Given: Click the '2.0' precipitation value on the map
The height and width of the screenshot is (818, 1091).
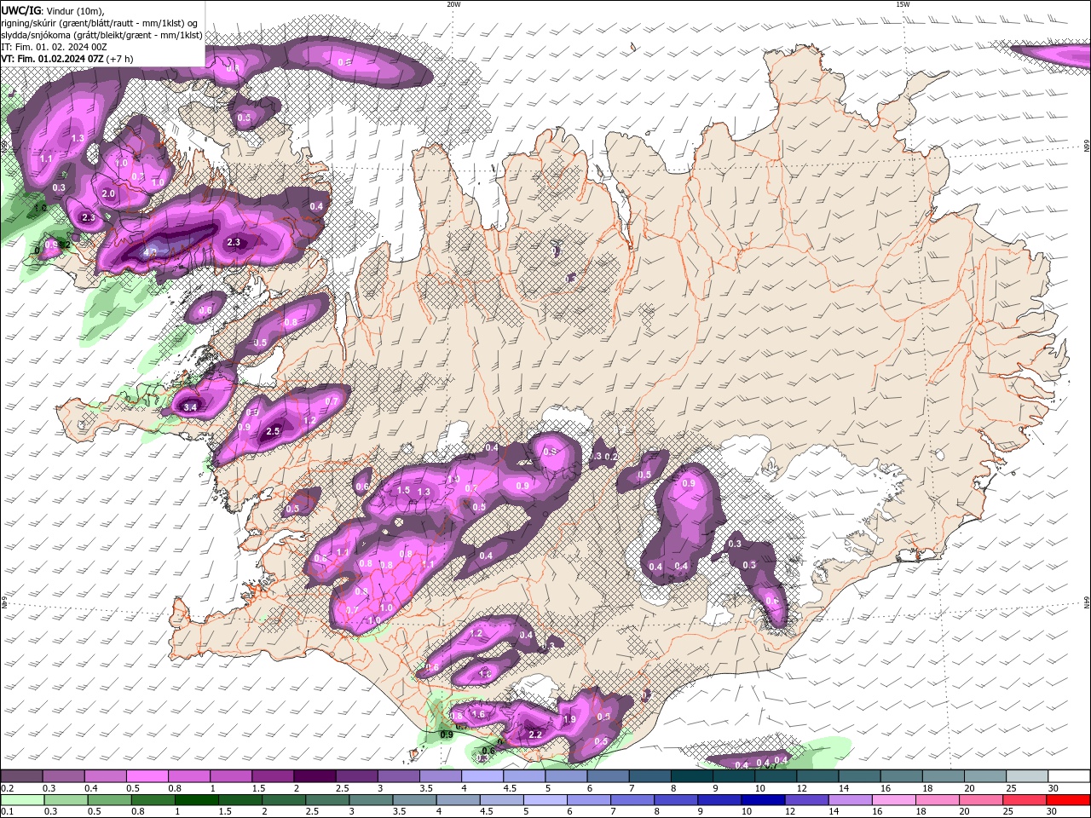Looking at the screenshot, I should [108, 193].
